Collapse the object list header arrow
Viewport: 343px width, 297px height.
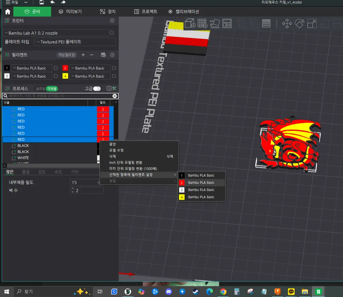pyautogui.click(x=116, y=102)
